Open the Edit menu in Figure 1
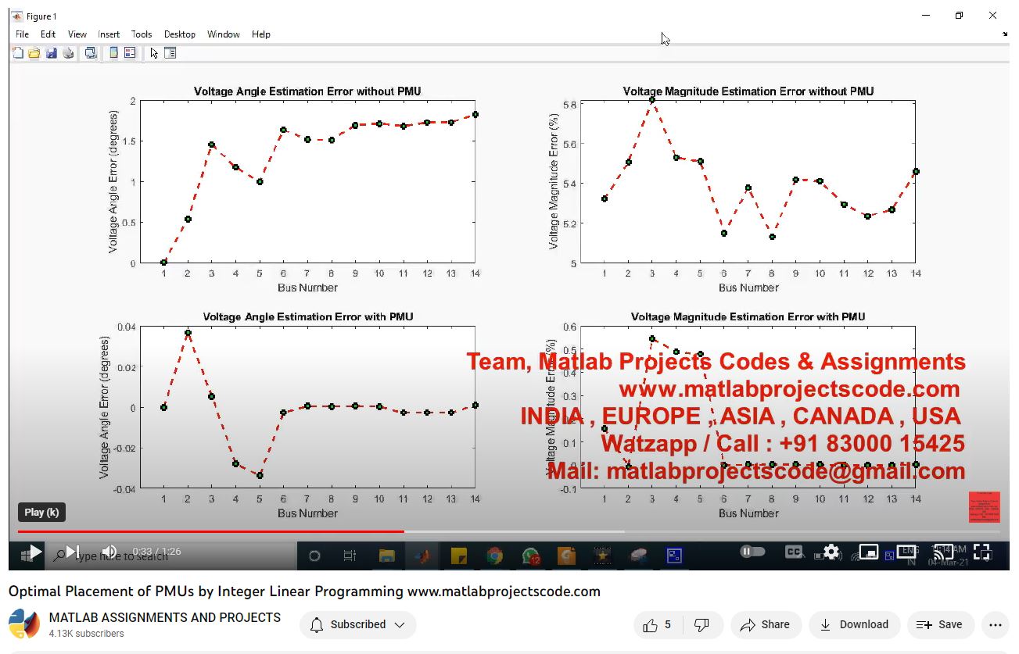 coord(48,34)
